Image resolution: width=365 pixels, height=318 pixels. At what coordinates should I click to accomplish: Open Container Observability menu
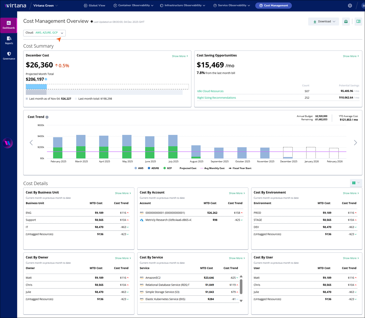(133, 5)
